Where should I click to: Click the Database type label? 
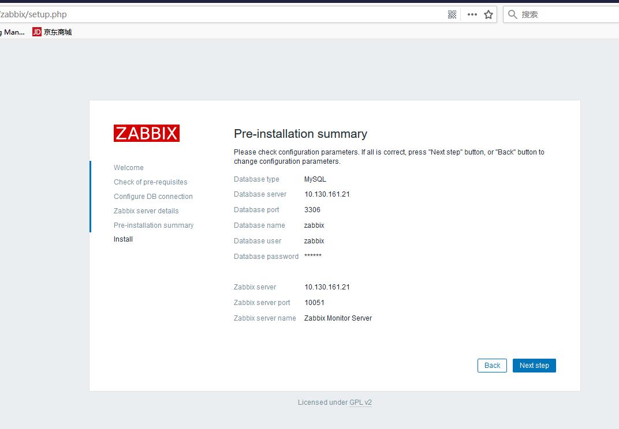(256, 179)
